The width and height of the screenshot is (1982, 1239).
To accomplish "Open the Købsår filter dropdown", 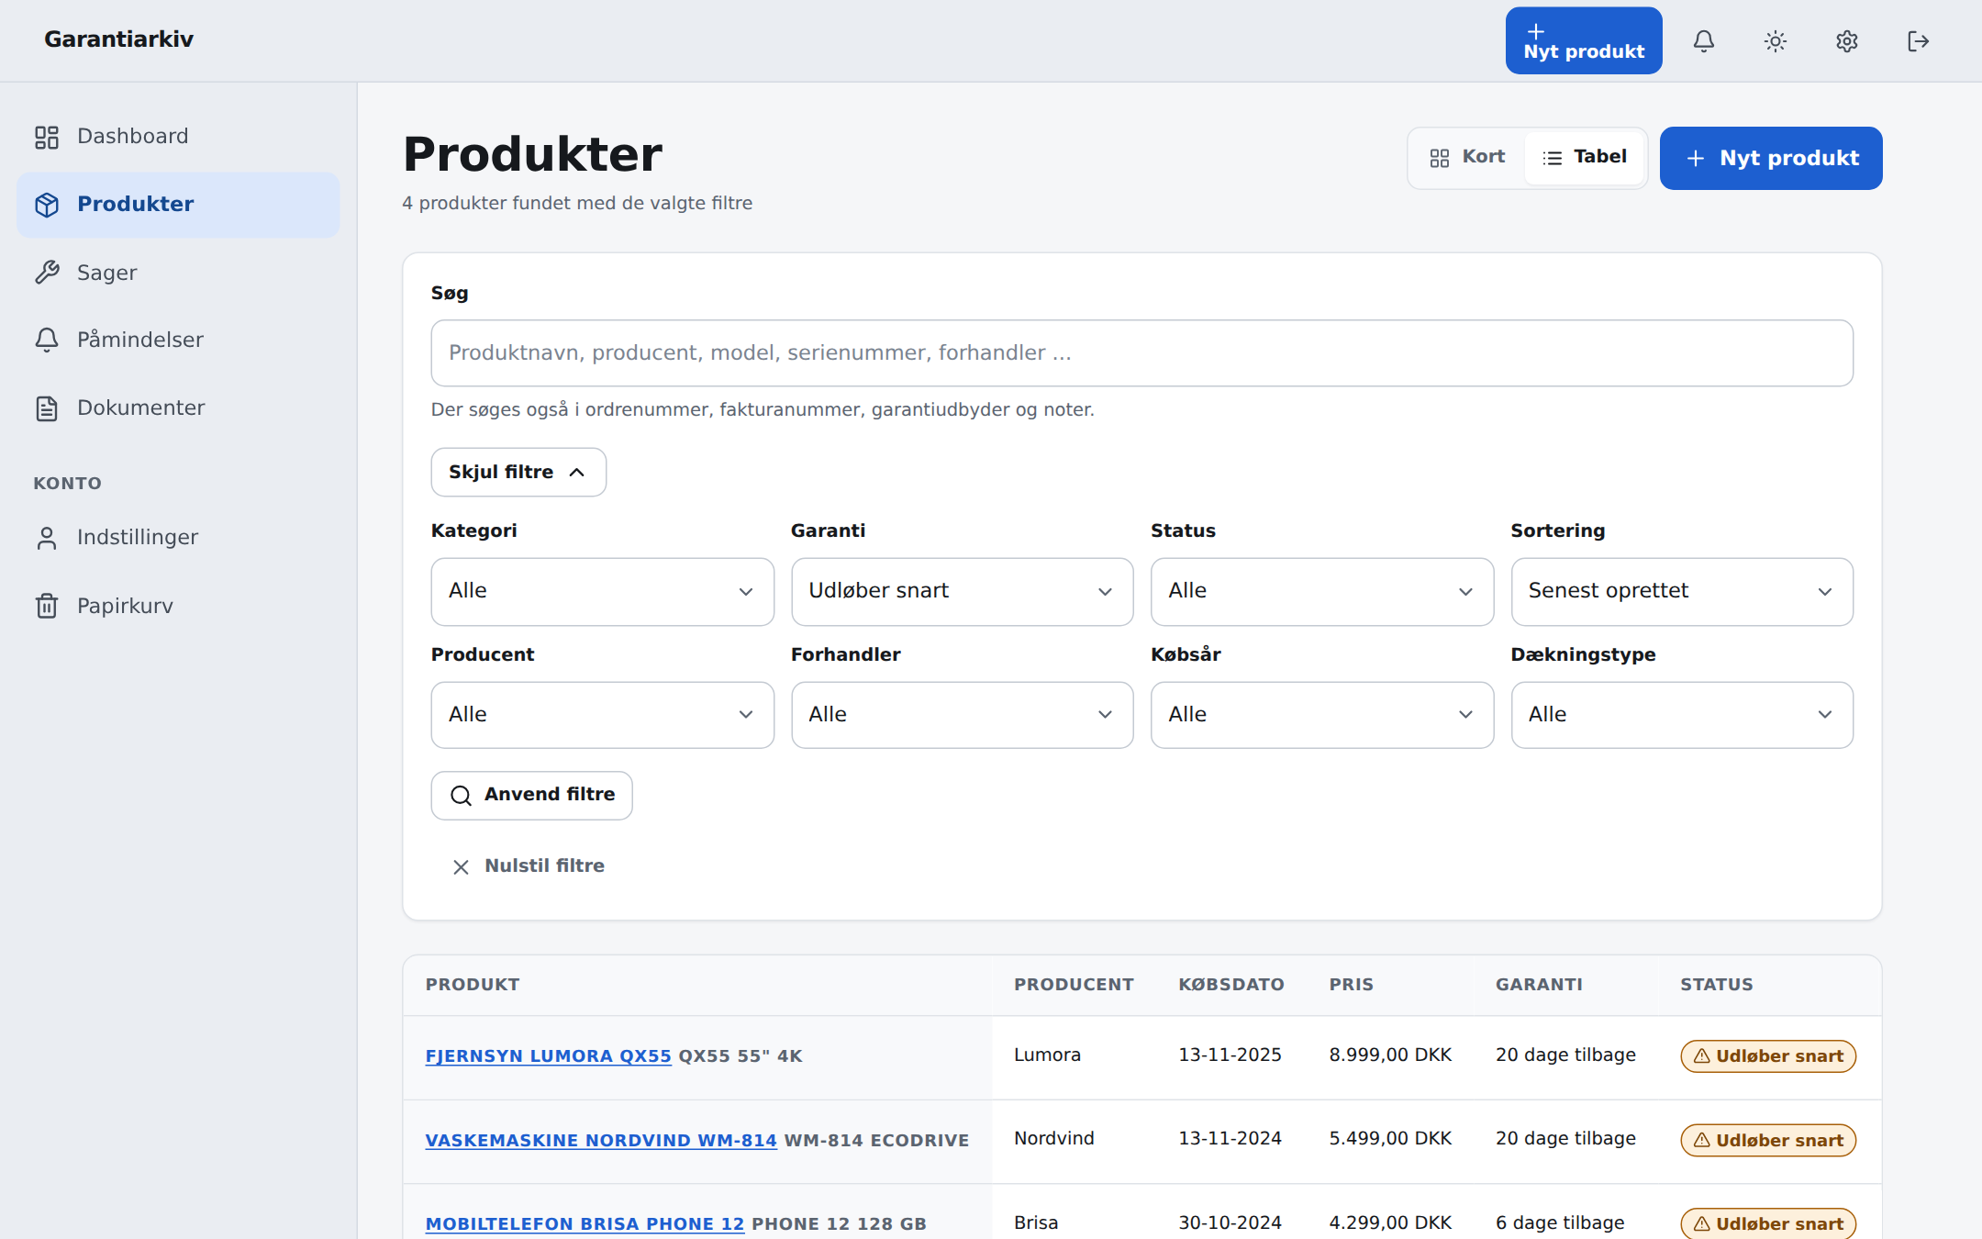I will [x=1322, y=715].
